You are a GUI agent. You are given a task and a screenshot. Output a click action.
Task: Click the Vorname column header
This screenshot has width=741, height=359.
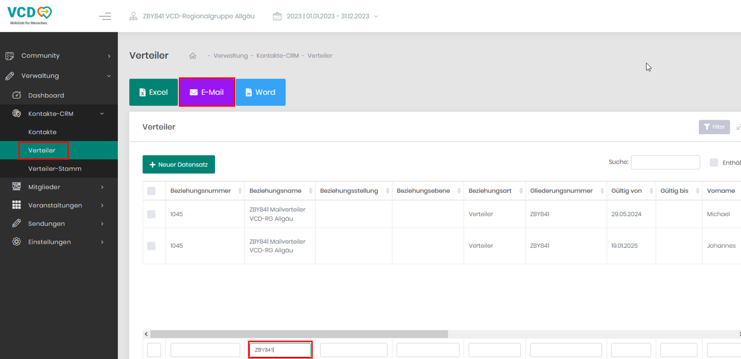pos(721,191)
